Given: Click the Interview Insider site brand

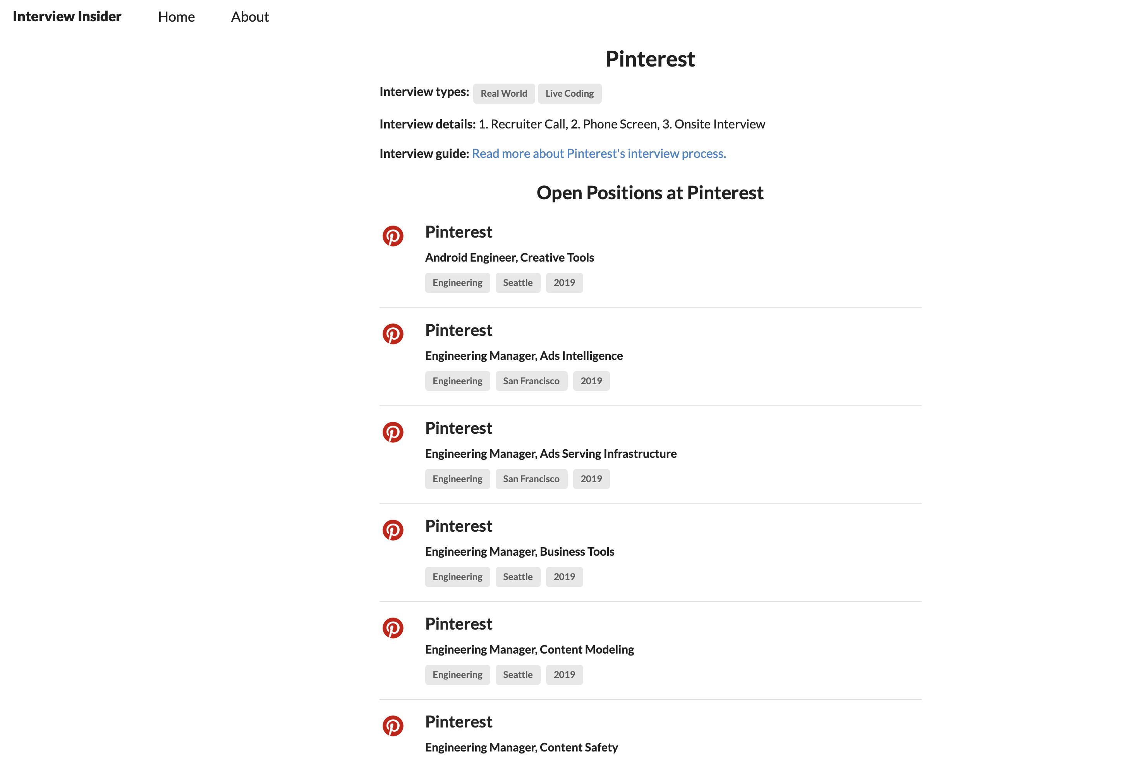Looking at the screenshot, I should tap(67, 17).
